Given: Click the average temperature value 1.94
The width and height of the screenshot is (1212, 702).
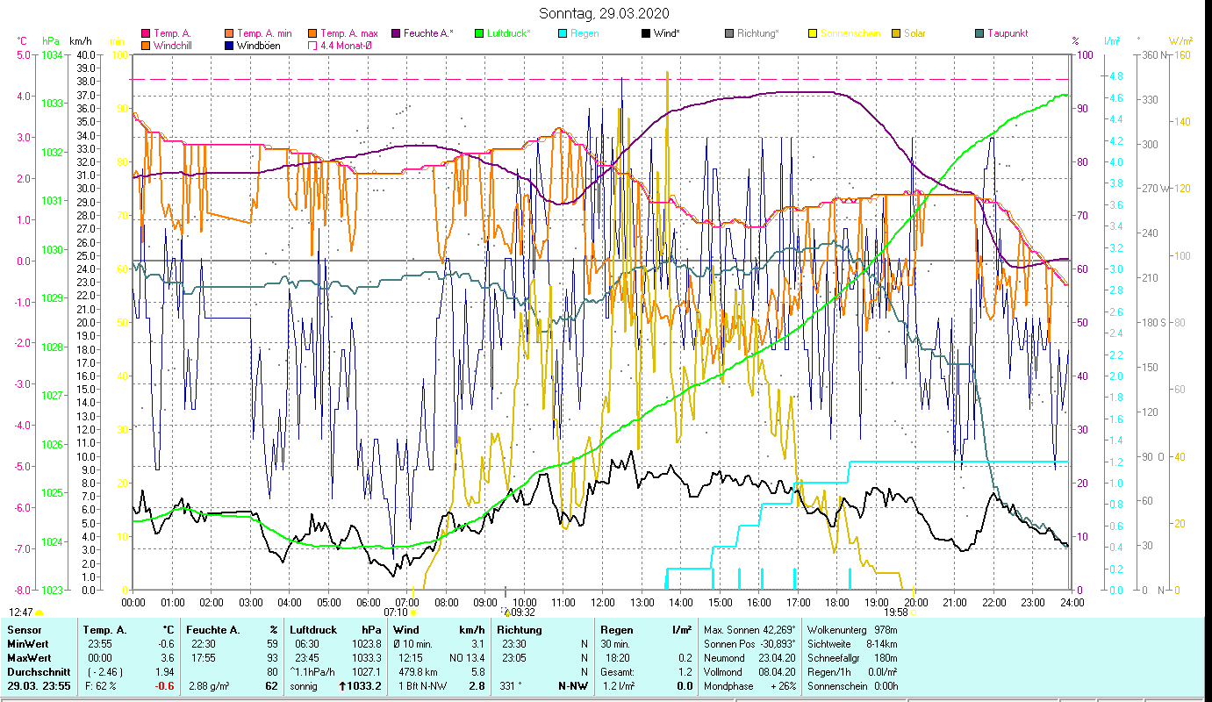Looking at the screenshot, I should pos(165,671).
